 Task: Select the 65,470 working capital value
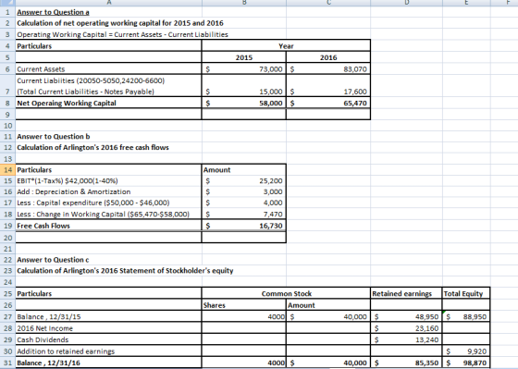tap(328, 103)
